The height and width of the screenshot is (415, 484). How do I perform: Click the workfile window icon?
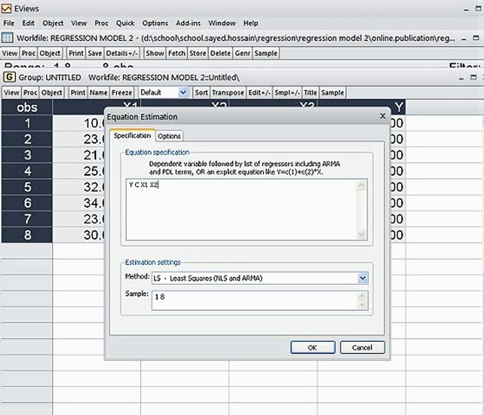pos(7,38)
